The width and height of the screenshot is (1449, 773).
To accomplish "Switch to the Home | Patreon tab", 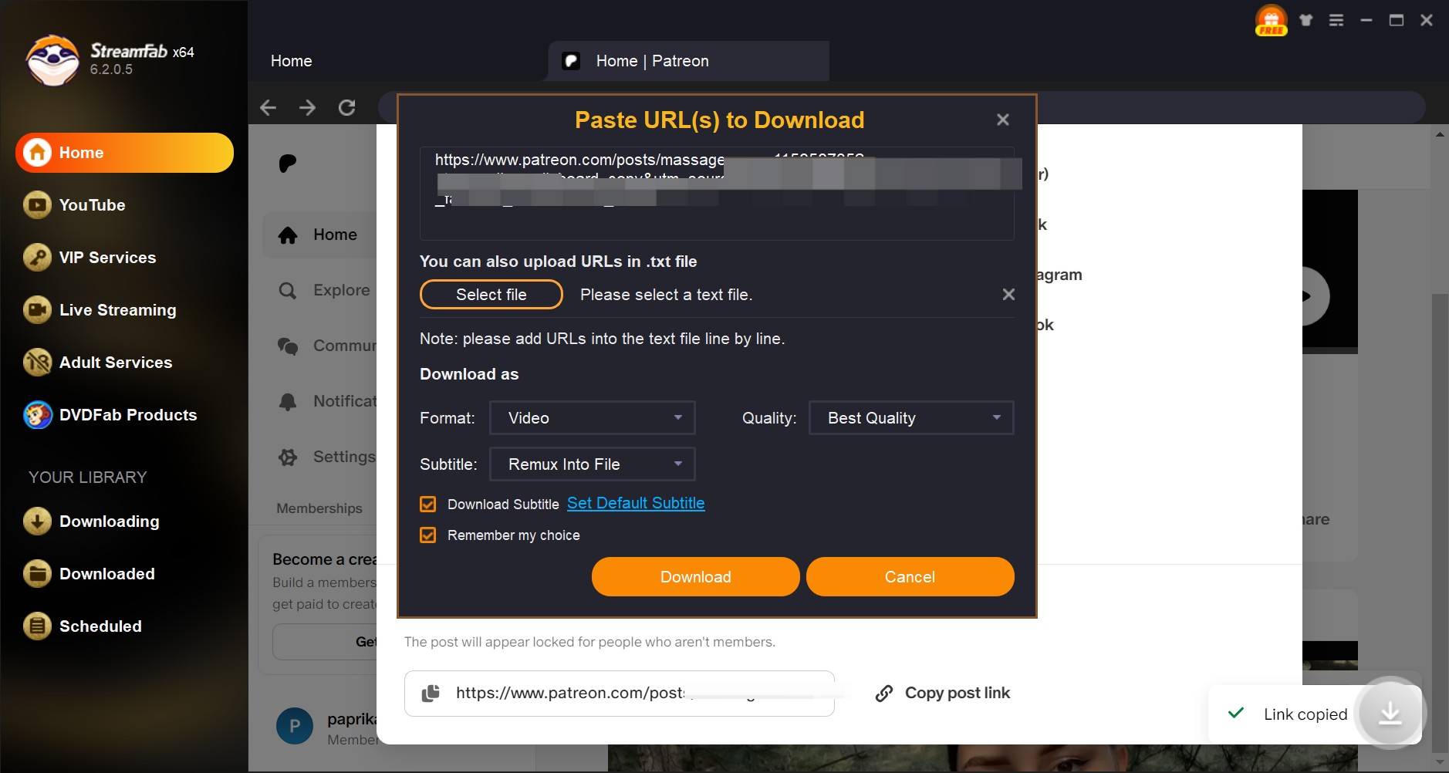I will [x=689, y=61].
